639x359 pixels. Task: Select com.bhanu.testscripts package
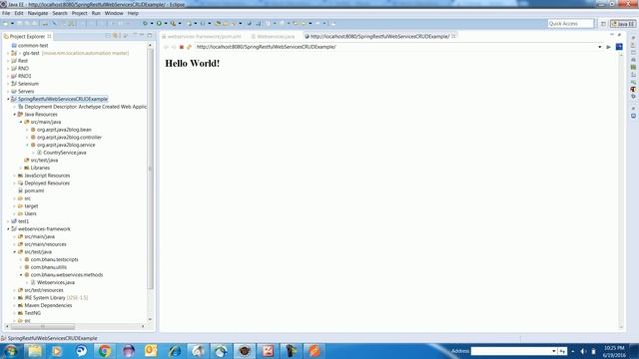(54, 259)
